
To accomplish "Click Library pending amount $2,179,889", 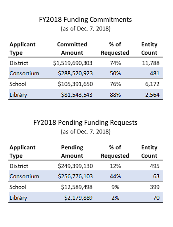I will (x=78, y=198).
